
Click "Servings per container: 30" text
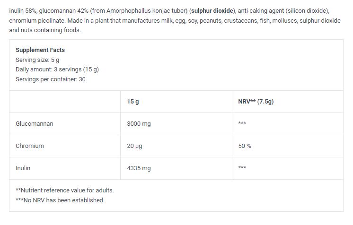click(x=51, y=79)
